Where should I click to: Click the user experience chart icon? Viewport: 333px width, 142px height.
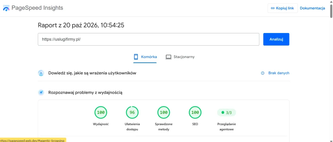point(41,73)
